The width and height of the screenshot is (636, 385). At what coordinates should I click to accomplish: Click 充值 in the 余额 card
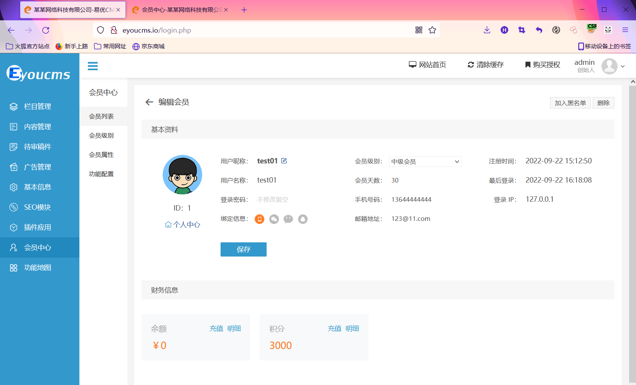pyautogui.click(x=216, y=328)
